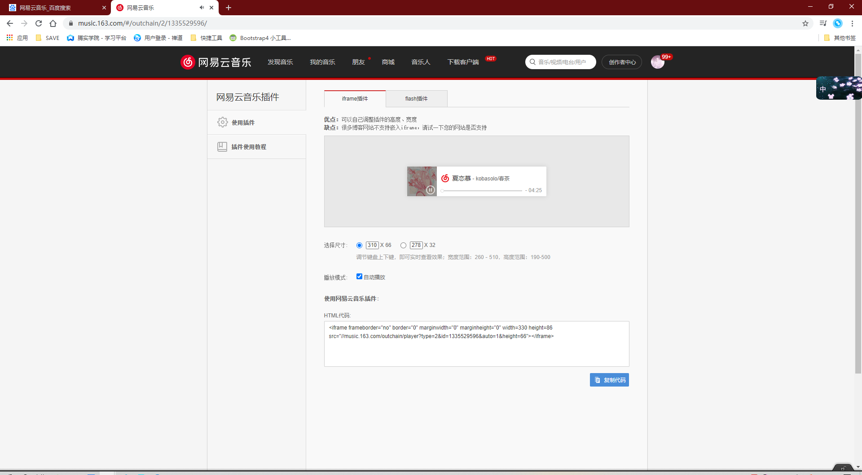This screenshot has height=475, width=862.
Task: Go back to previous page in browser
Action: pos(10,23)
